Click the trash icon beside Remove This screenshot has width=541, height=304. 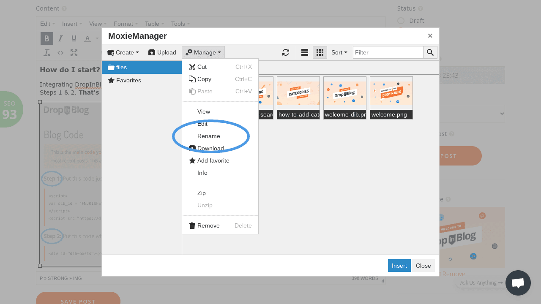[192, 225]
